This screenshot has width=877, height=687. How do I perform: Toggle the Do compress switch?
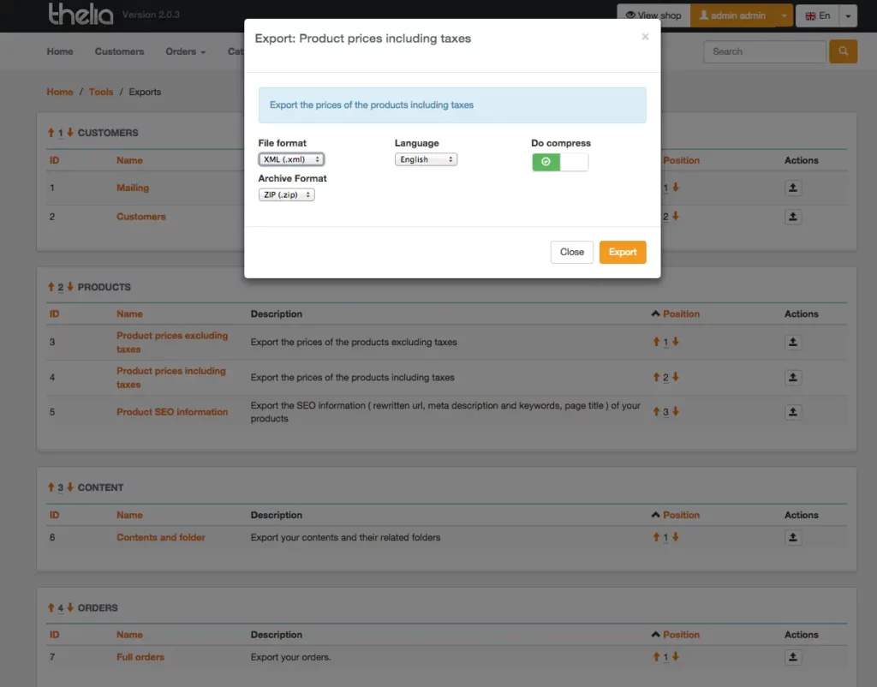(560, 162)
